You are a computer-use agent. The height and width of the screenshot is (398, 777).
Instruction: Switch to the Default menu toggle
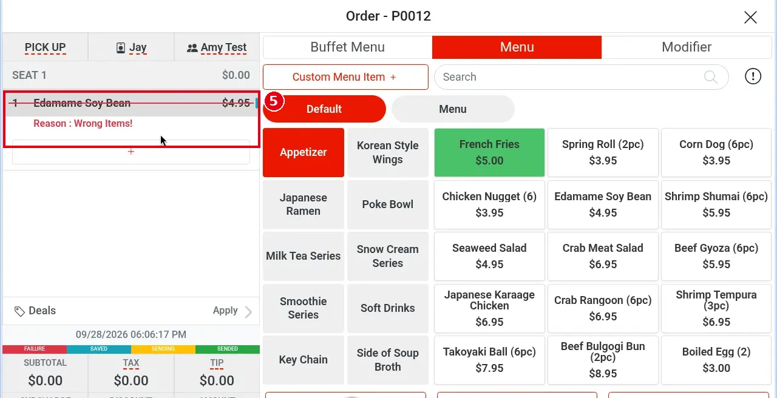pyautogui.click(x=324, y=109)
